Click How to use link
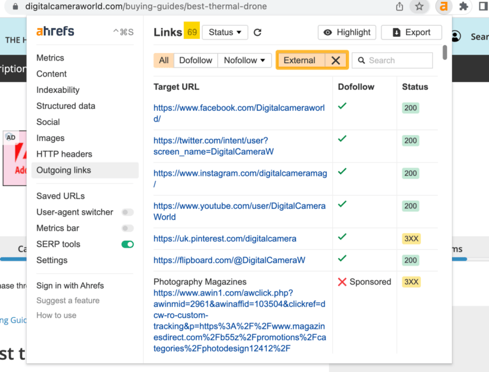Image resolution: width=489 pixels, height=372 pixels. [57, 315]
